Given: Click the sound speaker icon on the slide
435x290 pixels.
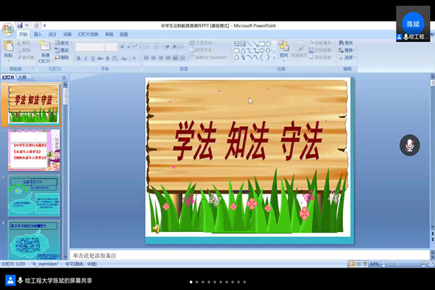Looking at the screenshot, I should point(155,228).
